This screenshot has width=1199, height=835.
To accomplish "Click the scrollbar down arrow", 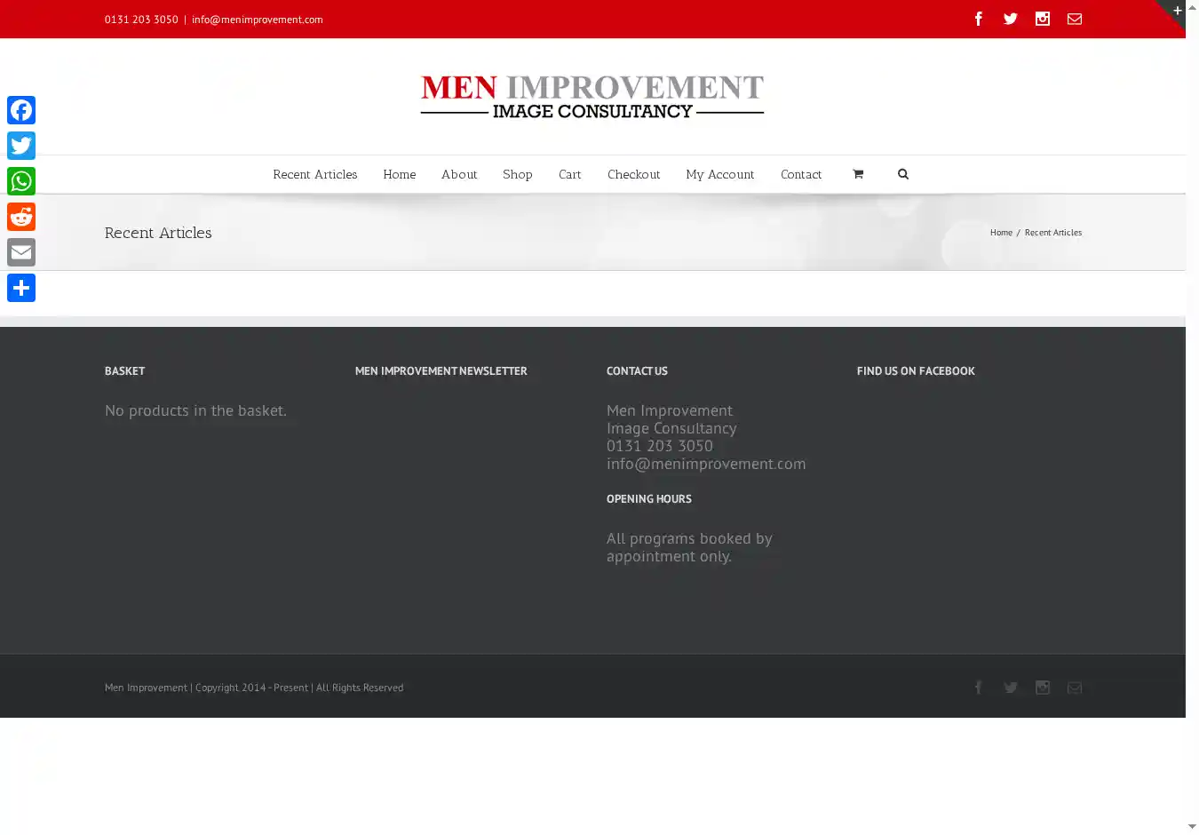I will [1192, 827].
